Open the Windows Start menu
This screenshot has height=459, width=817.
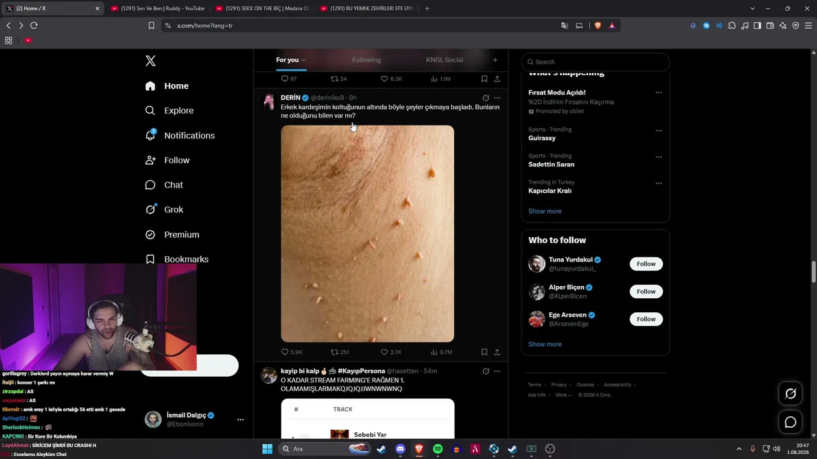click(x=267, y=449)
